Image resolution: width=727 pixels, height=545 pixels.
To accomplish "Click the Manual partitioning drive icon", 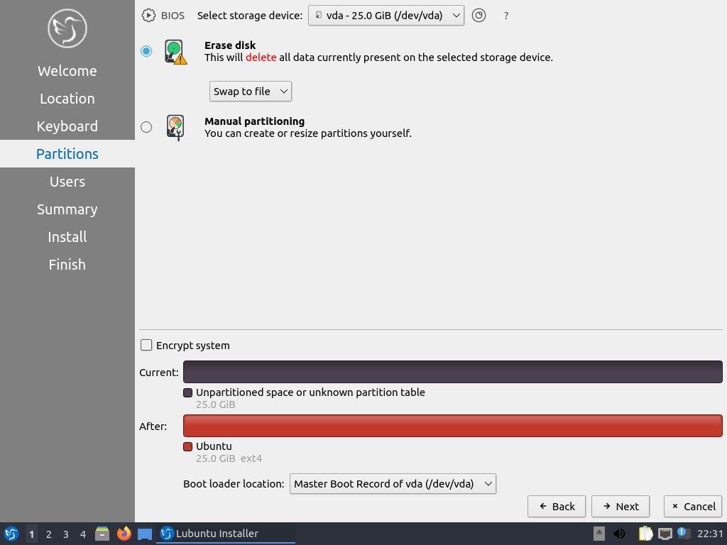I will tap(175, 127).
